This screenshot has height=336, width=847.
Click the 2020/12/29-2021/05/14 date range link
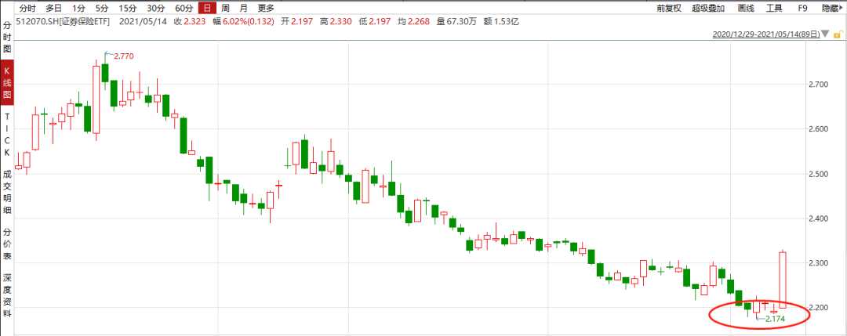[766, 34]
